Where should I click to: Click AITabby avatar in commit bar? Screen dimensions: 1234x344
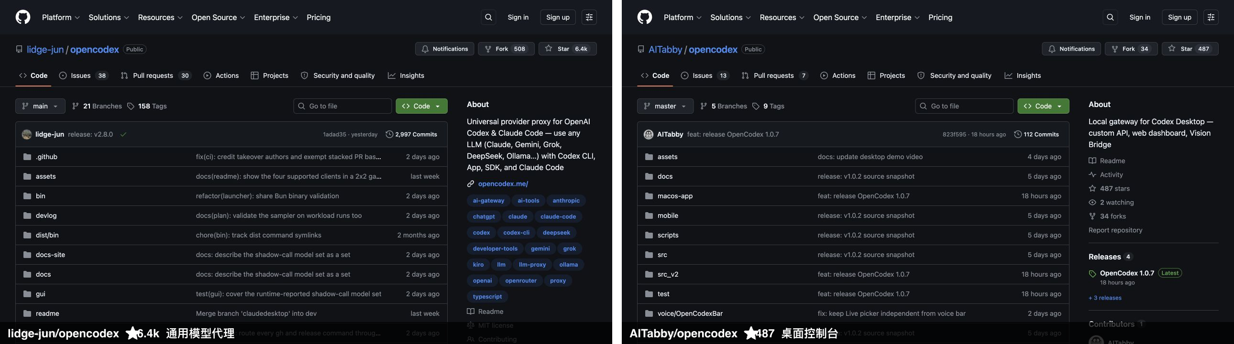tap(649, 134)
